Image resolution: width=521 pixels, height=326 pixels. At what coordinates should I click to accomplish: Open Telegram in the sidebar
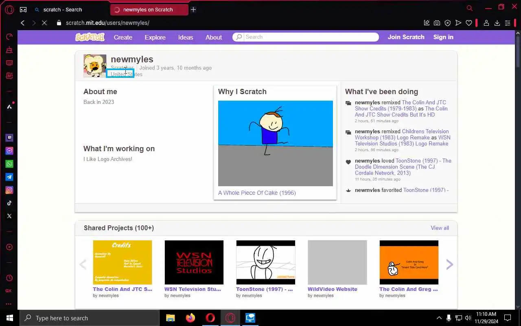(x=9, y=177)
